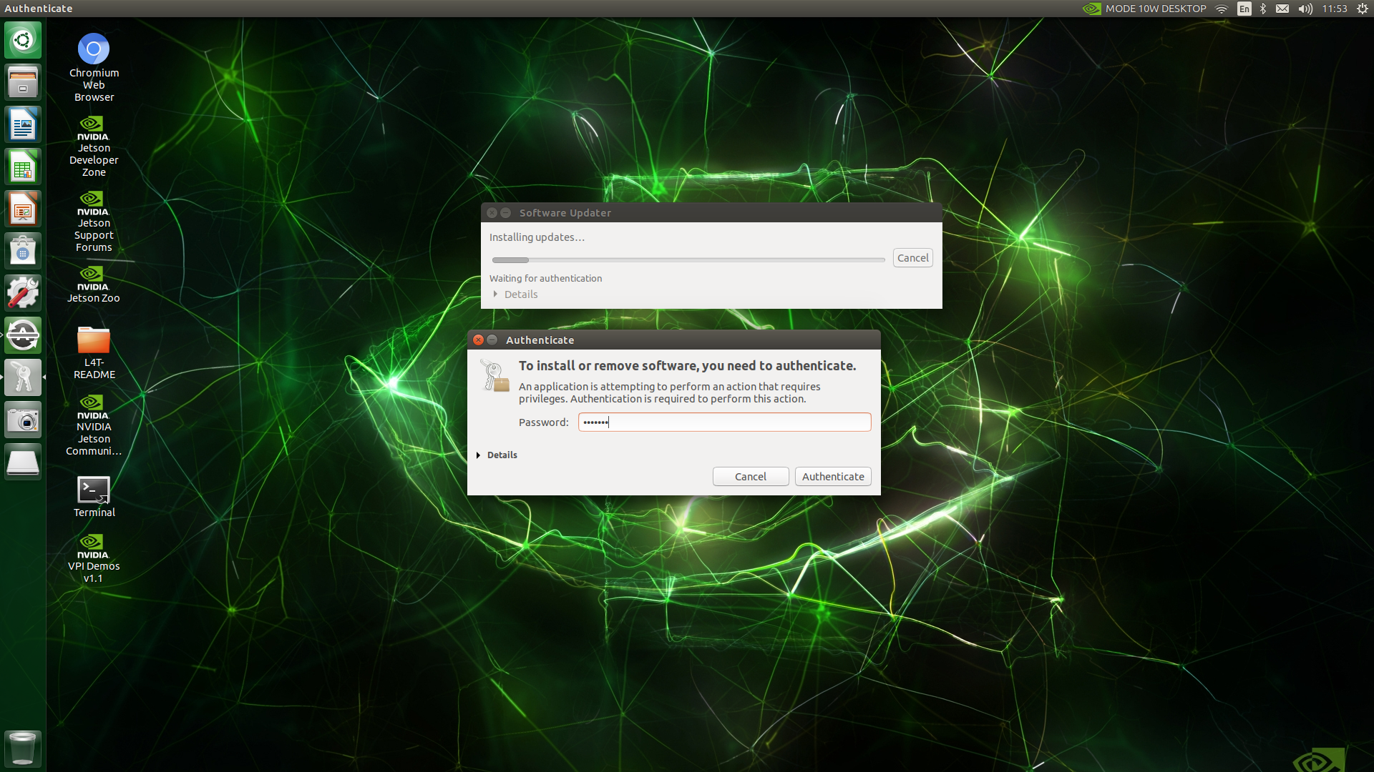Open the Trash in the launcher

(x=23, y=748)
